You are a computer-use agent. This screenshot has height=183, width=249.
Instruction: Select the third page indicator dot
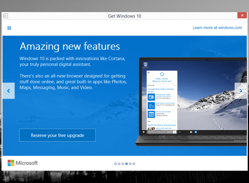[123, 164]
